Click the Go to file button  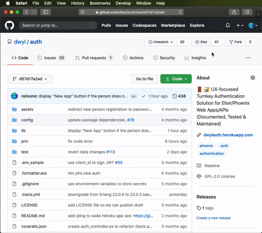coord(144,79)
